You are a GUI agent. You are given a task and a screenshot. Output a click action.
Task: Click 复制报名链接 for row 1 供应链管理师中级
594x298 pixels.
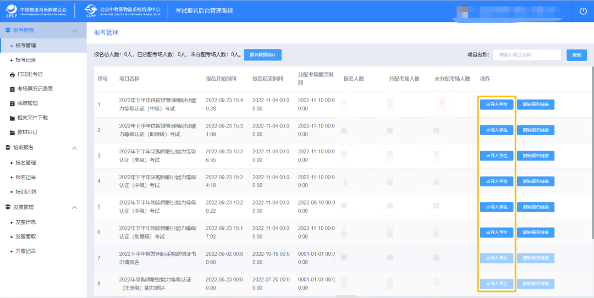coord(536,104)
